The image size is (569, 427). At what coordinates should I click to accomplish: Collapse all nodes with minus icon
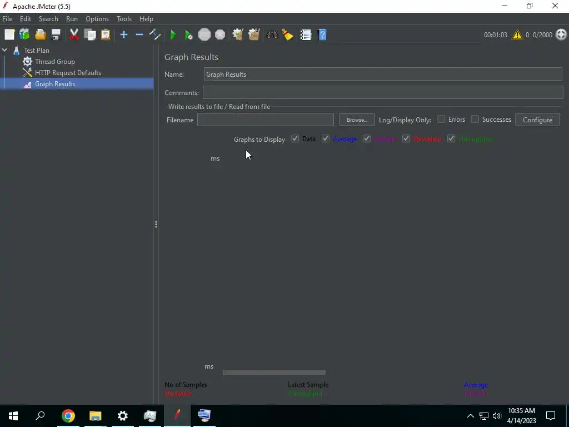pos(139,35)
